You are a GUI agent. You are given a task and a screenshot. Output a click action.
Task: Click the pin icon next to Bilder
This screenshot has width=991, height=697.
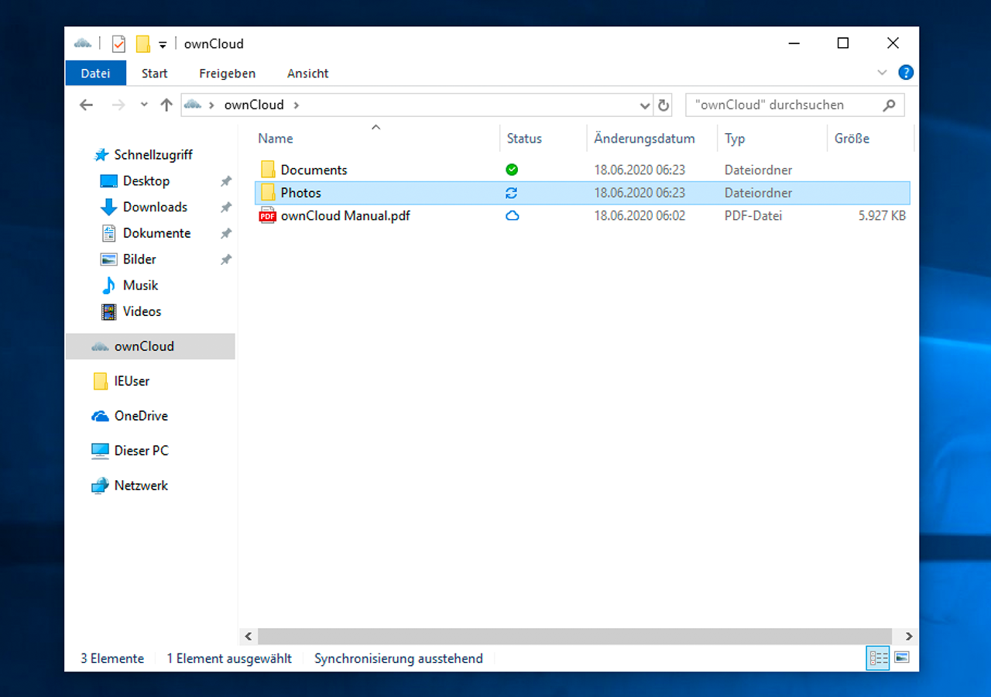coord(225,260)
